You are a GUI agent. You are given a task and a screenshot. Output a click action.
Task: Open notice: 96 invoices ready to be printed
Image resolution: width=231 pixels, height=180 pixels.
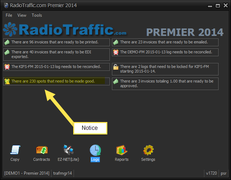click(x=57, y=42)
